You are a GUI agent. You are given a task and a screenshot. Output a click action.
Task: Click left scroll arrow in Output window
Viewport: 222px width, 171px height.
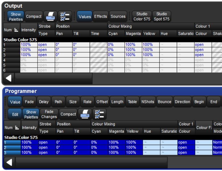point(9,78)
